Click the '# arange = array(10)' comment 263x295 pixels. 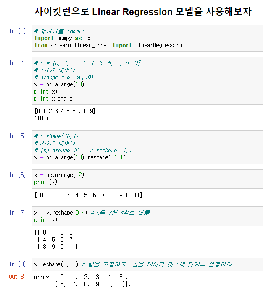64,77
